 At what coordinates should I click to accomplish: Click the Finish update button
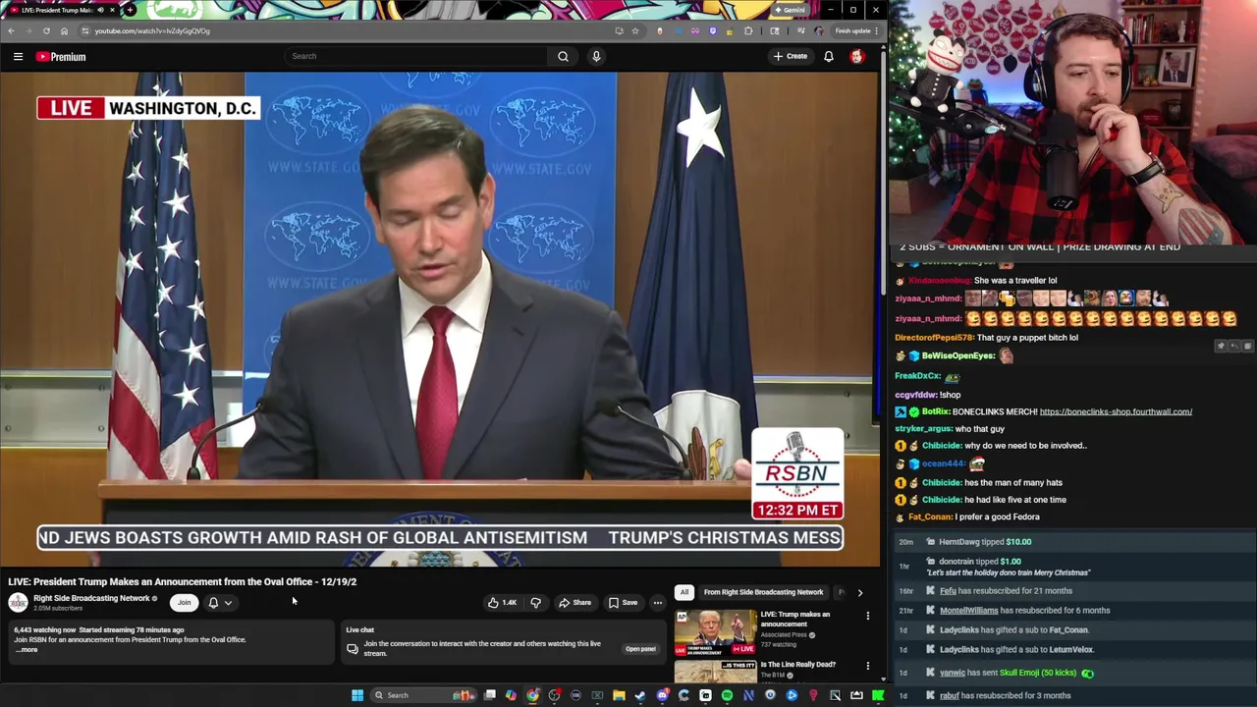pyautogui.click(x=853, y=30)
